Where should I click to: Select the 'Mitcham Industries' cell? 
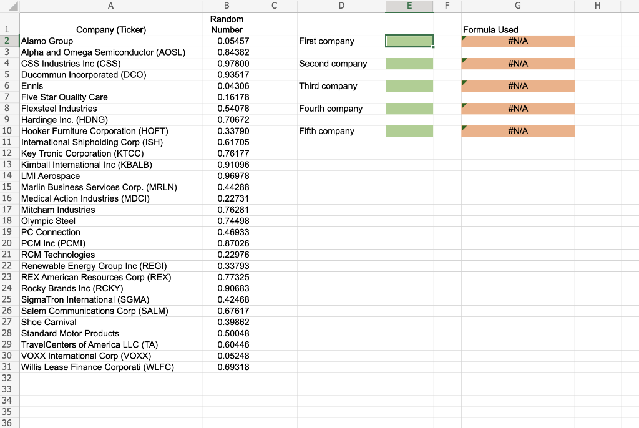coord(111,210)
